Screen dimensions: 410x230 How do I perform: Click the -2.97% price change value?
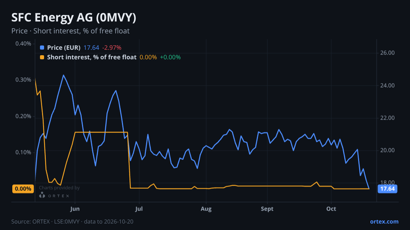coord(112,48)
